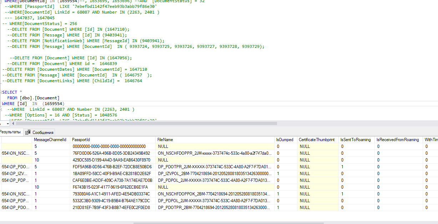Click PassportId cell 1BA89FFD-58CC-40F9-B9AE-CB281BD2E62F

pos(113,174)
